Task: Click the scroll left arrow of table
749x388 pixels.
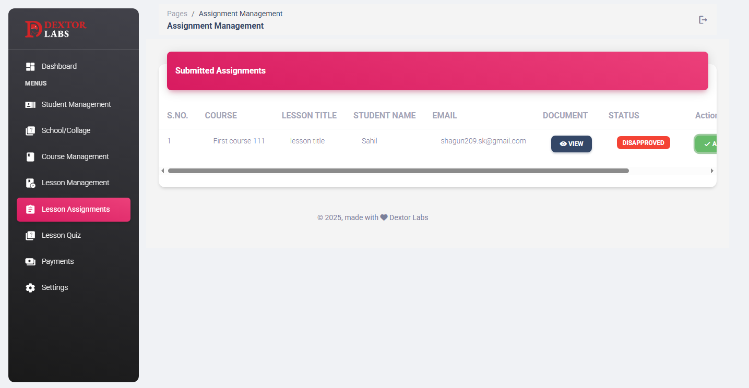Action: [162, 171]
